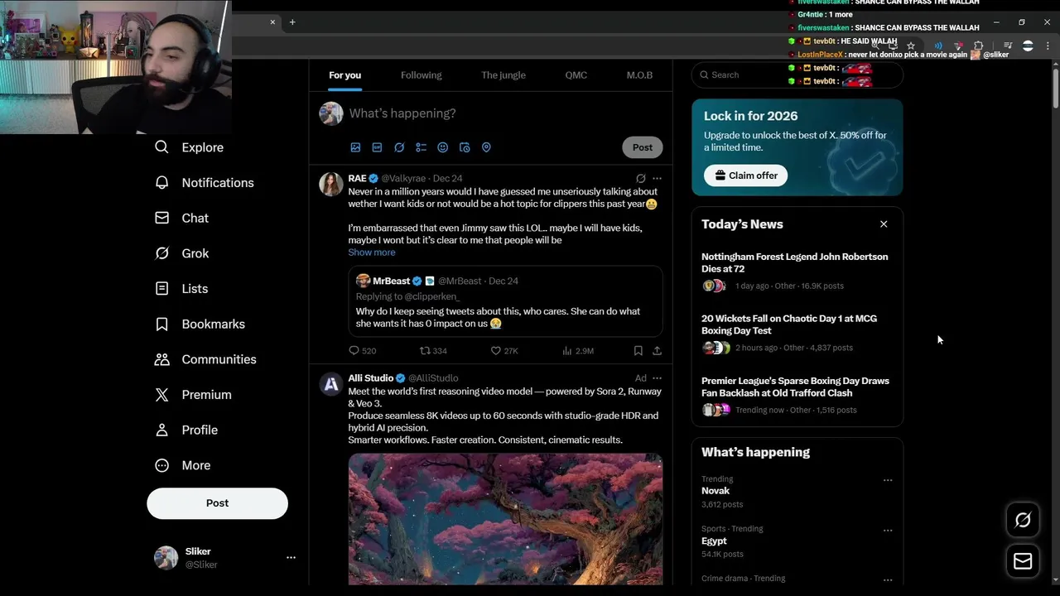This screenshot has height=596, width=1060.
Task: Open RAE's profile avatar
Action: pos(331,184)
